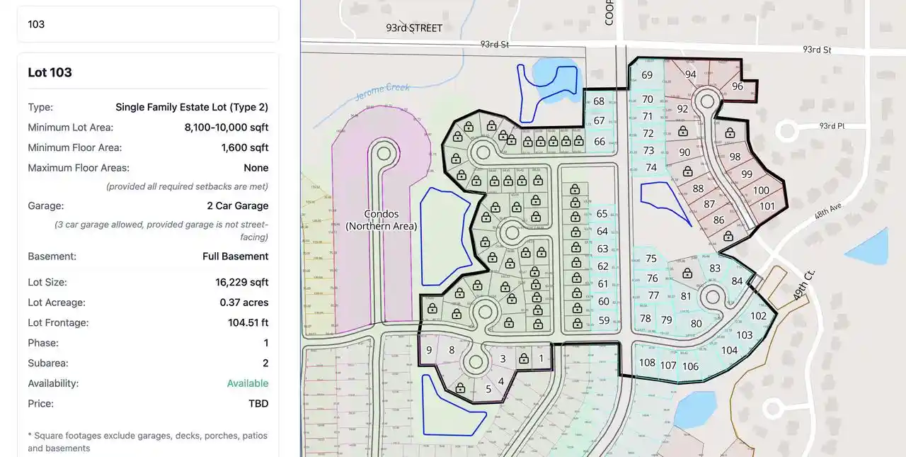906x457 pixels.
Task: Select lot 9 on the map
Action: [428, 350]
